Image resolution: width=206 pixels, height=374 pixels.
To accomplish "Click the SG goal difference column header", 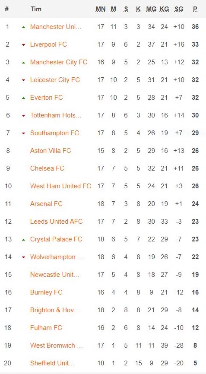I will click(179, 10).
